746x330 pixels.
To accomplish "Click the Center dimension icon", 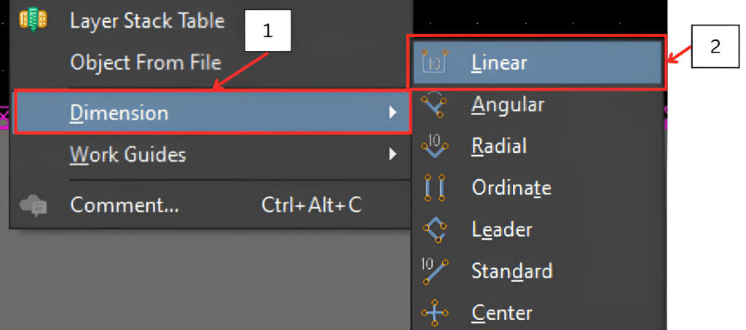I will [x=434, y=313].
